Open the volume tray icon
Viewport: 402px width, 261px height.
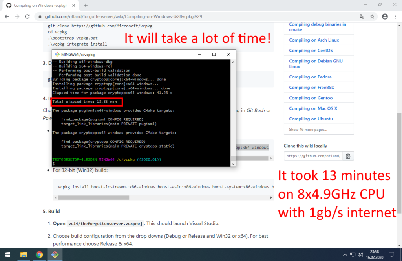(360, 255)
